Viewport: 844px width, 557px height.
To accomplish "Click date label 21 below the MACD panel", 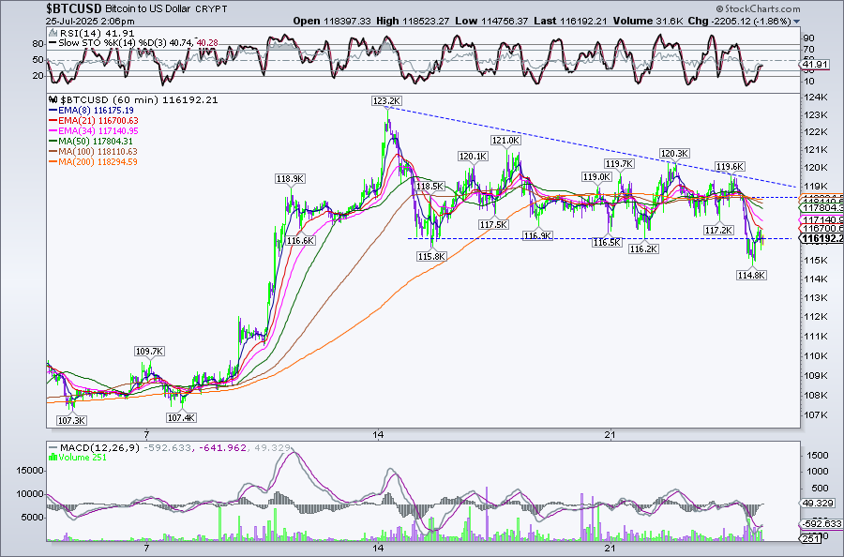I will pos(610,549).
